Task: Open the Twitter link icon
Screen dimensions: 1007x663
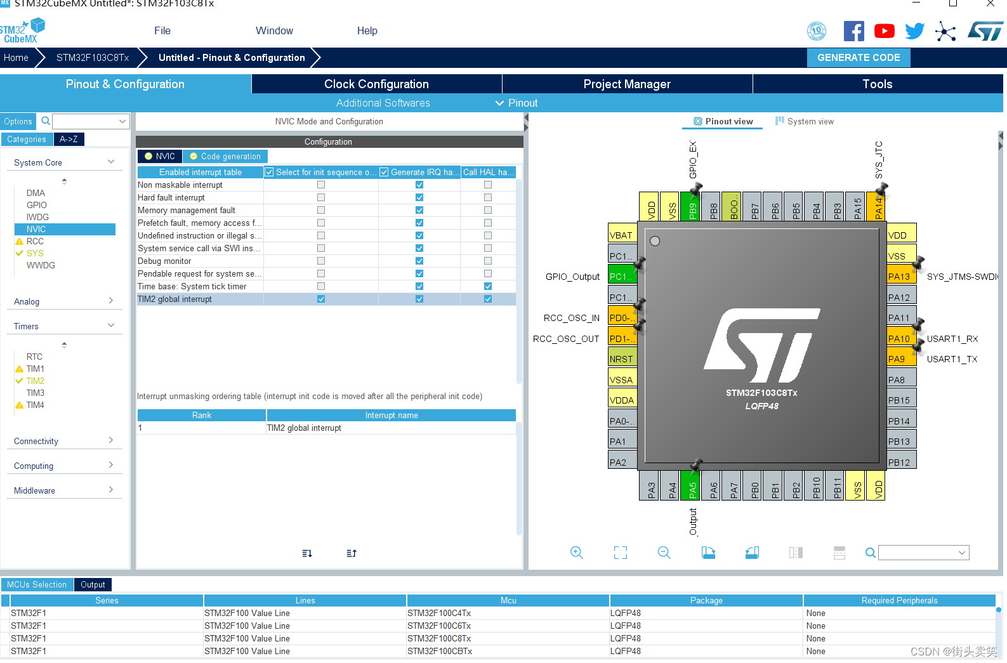Action: point(915,31)
